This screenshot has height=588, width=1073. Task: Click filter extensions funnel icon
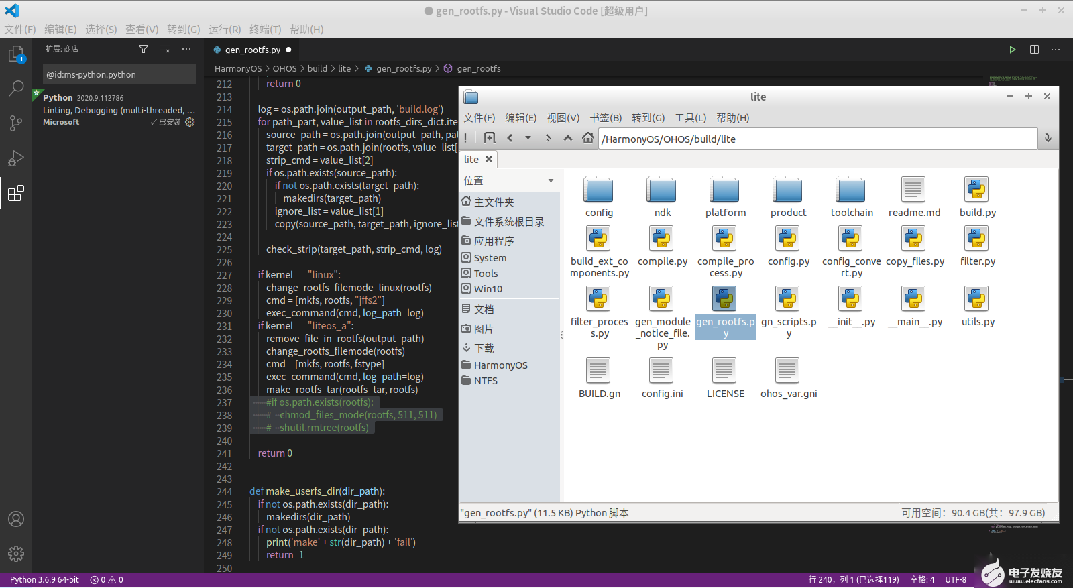[x=144, y=49]
